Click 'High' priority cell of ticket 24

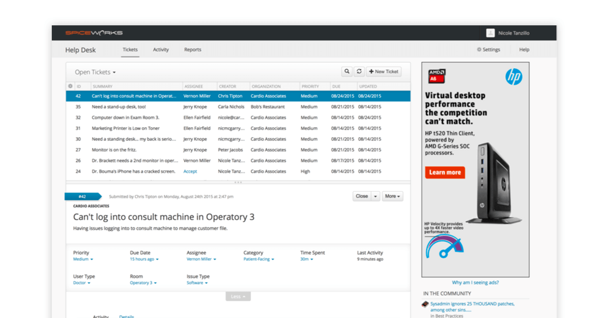click(x=305, y=171)
